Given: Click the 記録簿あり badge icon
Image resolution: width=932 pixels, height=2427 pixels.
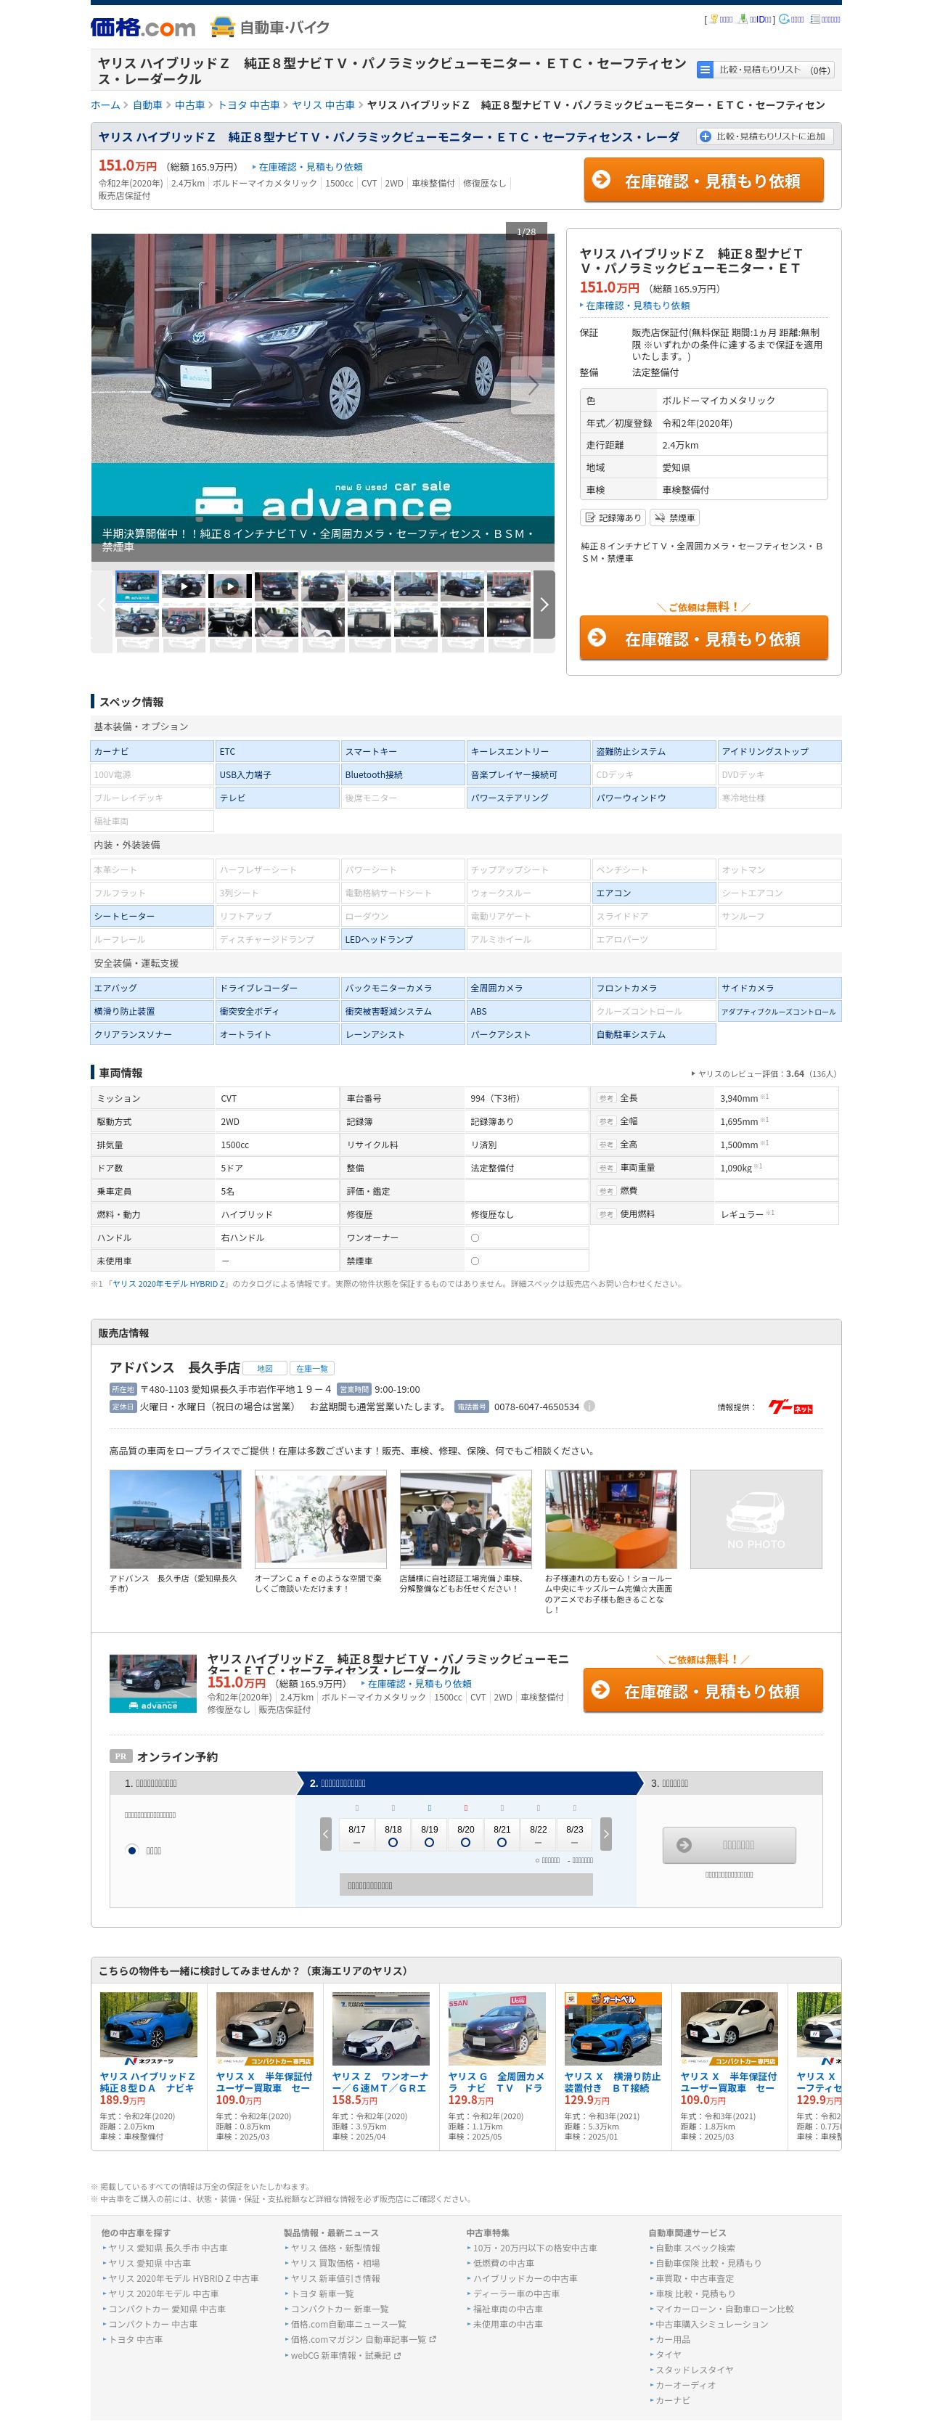Looking at the screenshot, I should coord(613,517).
